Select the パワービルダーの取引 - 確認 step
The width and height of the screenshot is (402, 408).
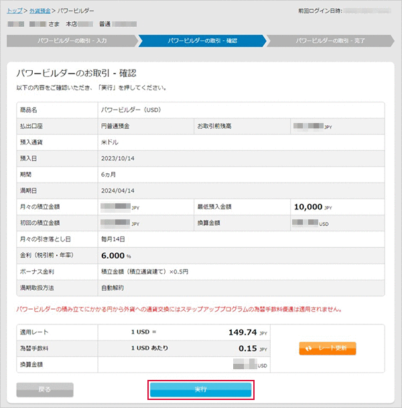pos(202,40)
